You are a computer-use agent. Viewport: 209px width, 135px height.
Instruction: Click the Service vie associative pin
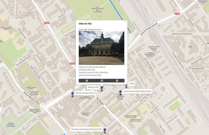72,94
